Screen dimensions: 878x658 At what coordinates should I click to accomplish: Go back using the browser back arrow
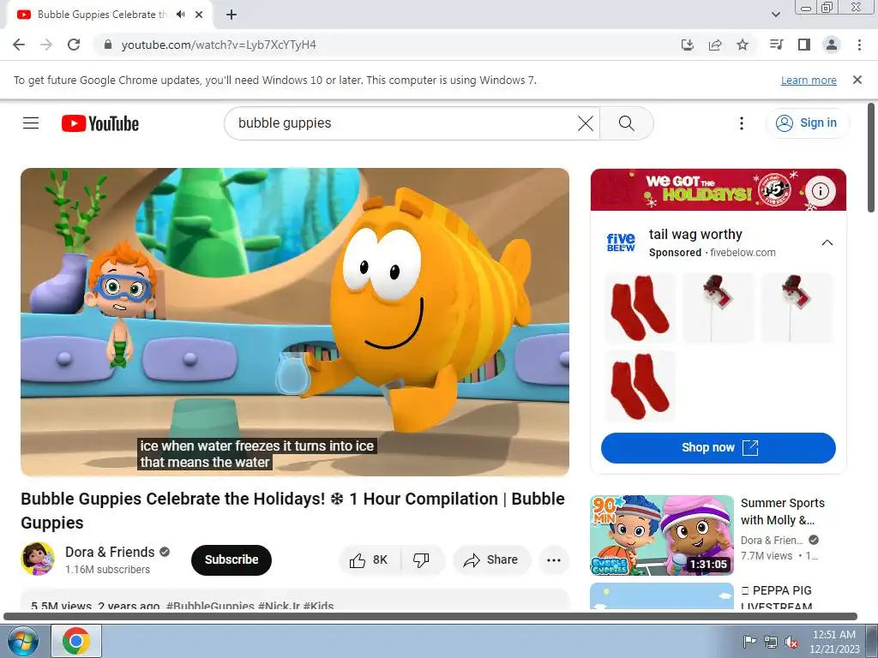point(19,45)
